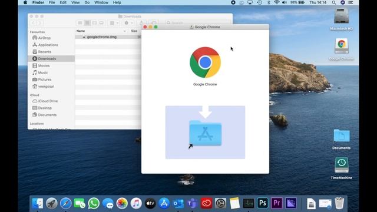This screenshot has height=212, width=377.
Task: Open the volume menu bar icon
Action: (285, 2)
